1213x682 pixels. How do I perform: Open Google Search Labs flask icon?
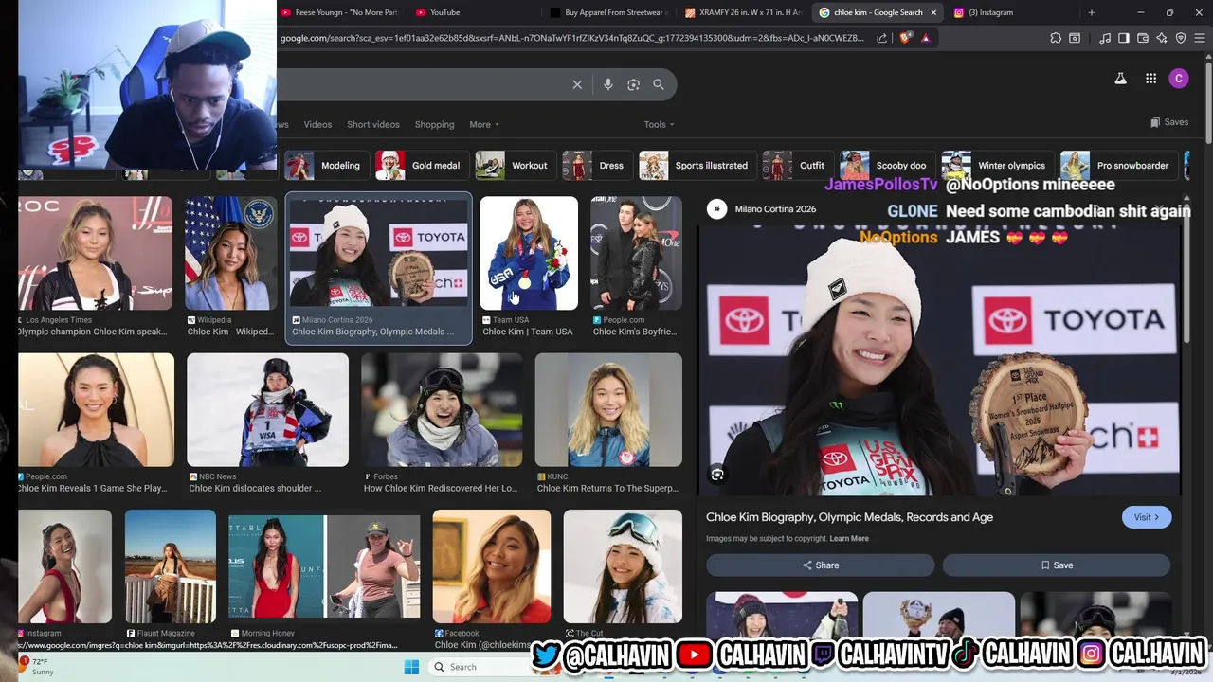(x=1120, y=79)
